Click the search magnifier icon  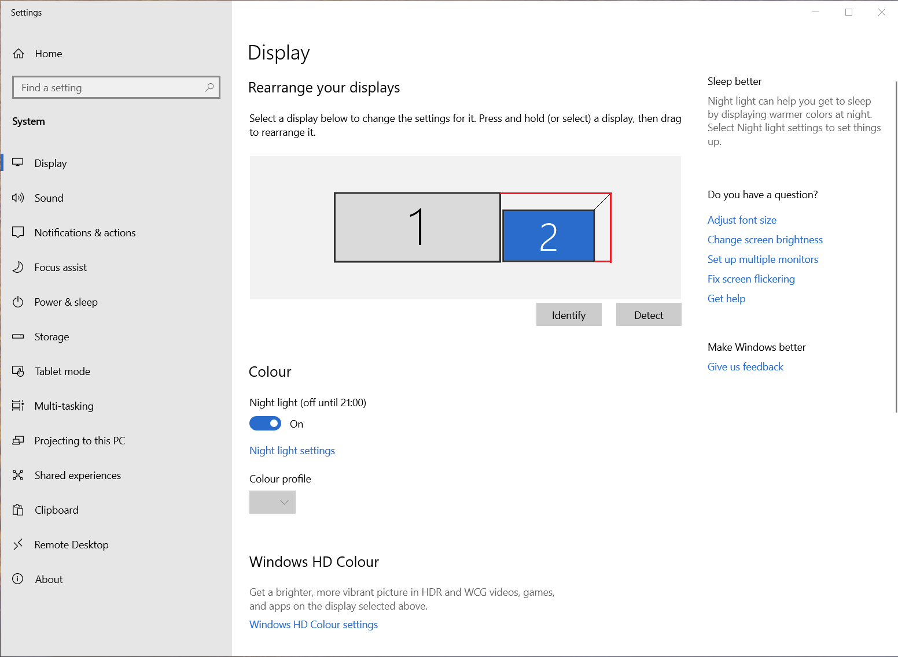point(209,87)
